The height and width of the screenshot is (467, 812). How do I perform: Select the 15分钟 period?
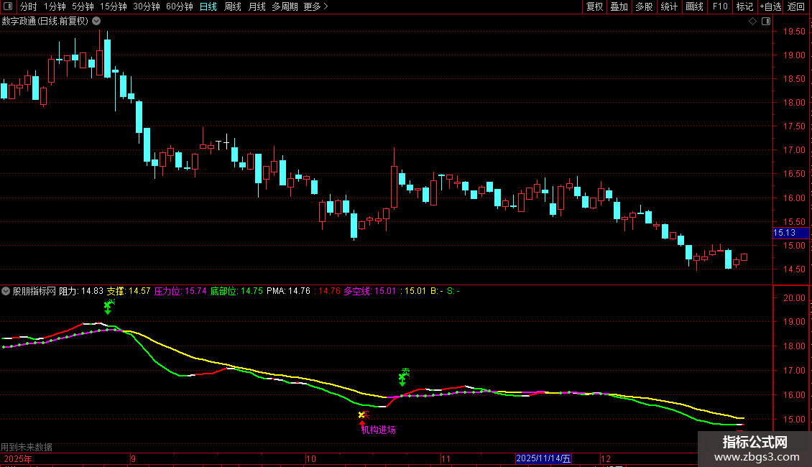[114, 6]
